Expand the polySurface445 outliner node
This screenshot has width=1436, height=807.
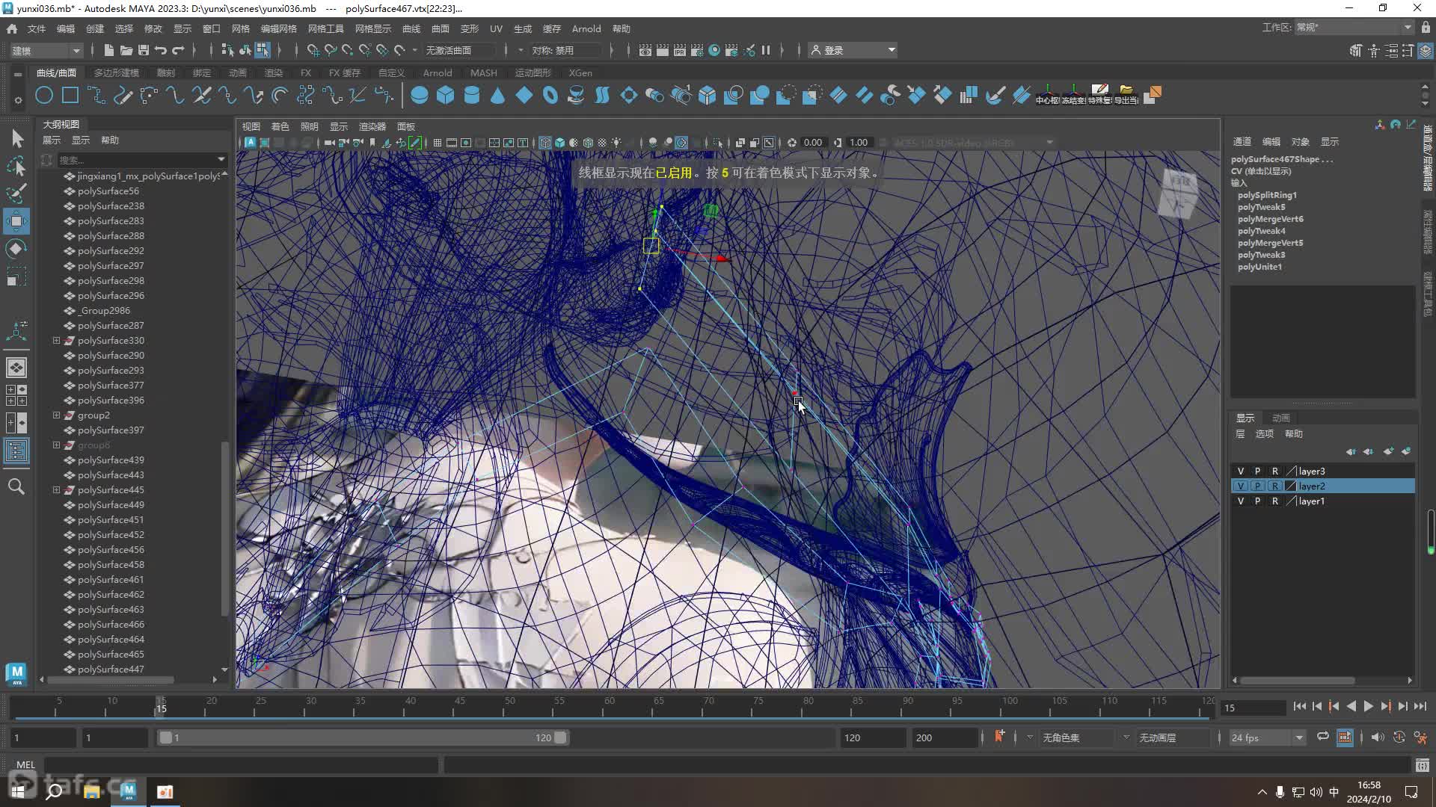pyautogui.click(x=56, y=490)
